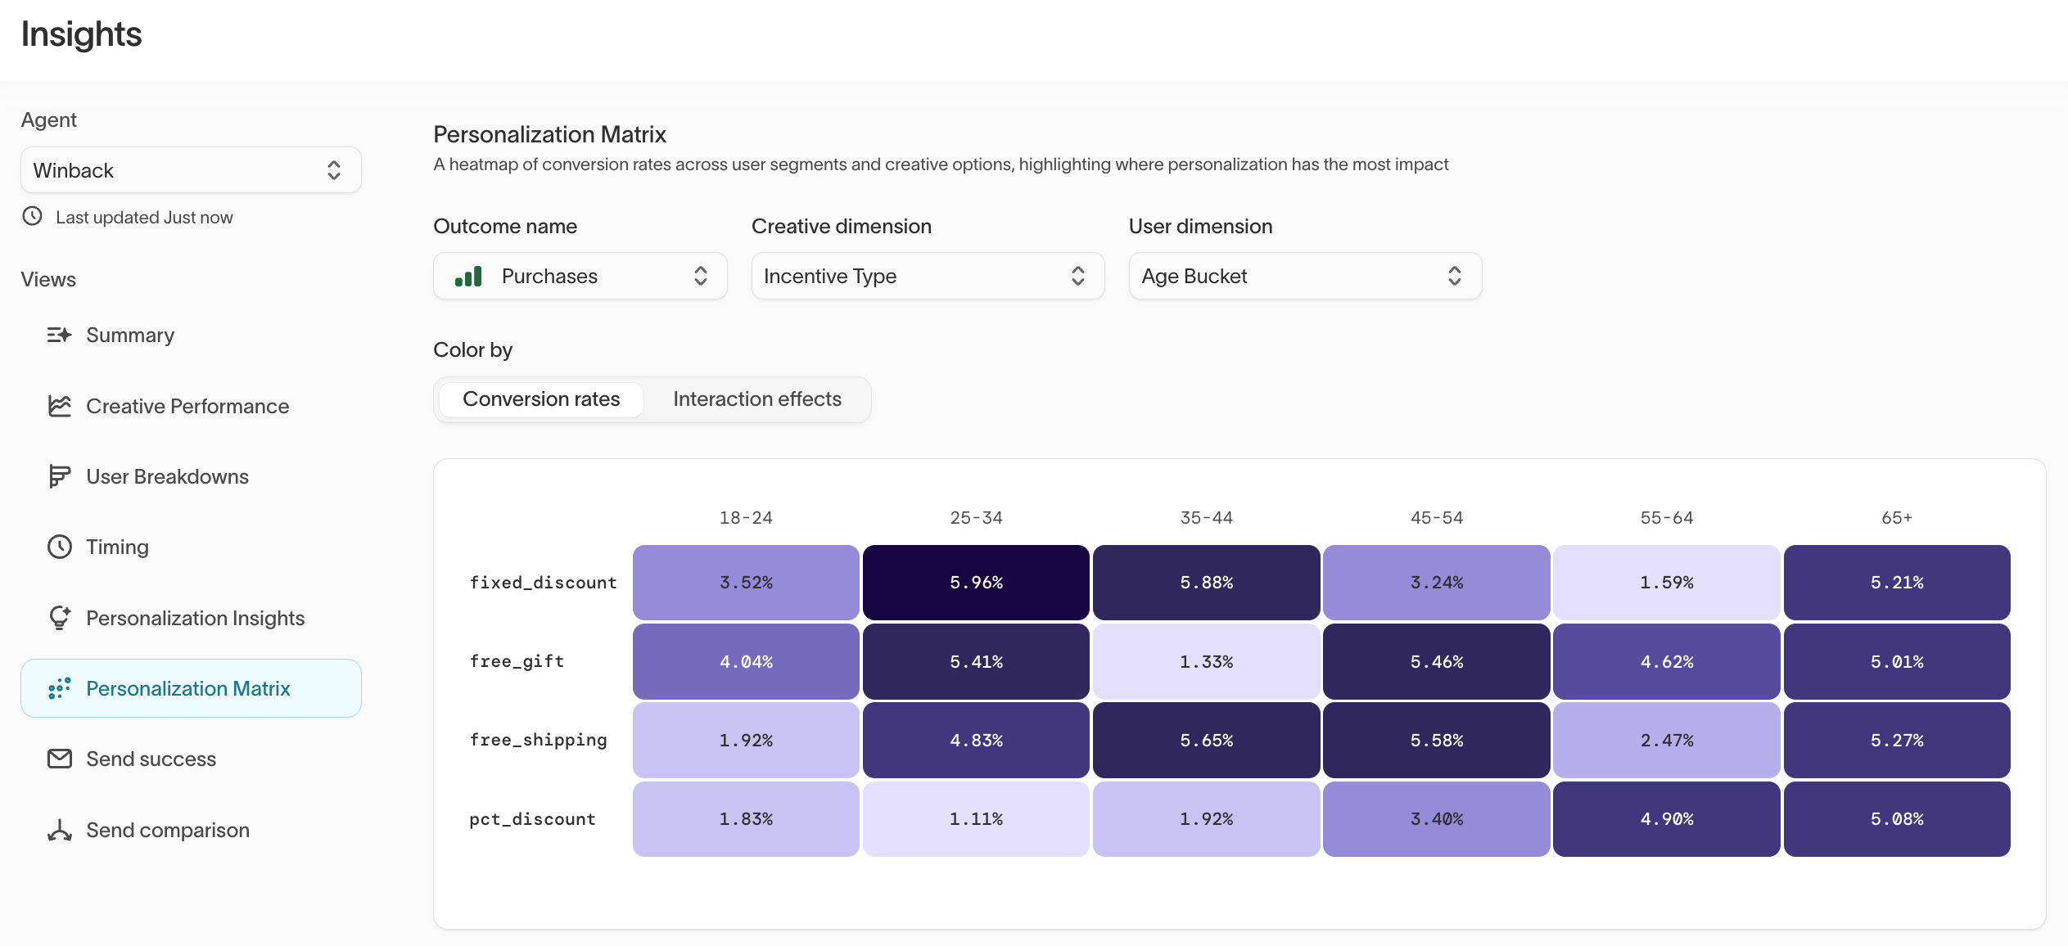Click the fixed_discount row label
This screenshot has height=946, width=2068.
(x=543, y=583)
